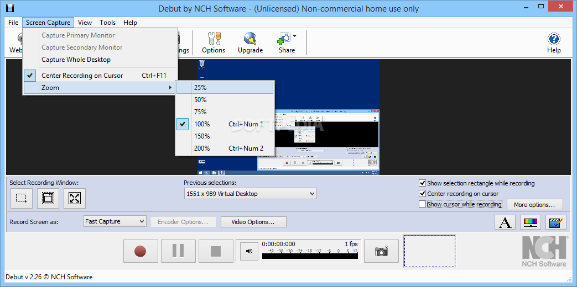Open text caption tool (A icon)
This screenshot has width=577, height=287.
click(505, 222)
